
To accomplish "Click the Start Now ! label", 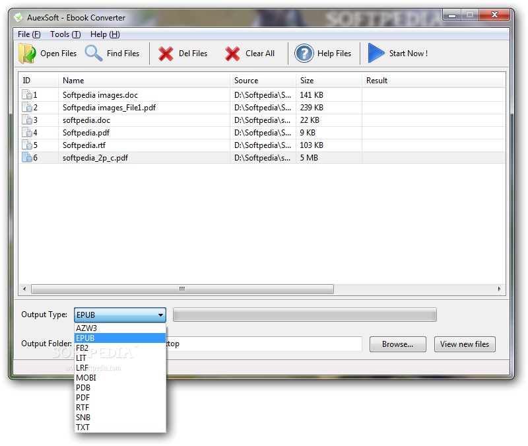I will tap(409, 54).
